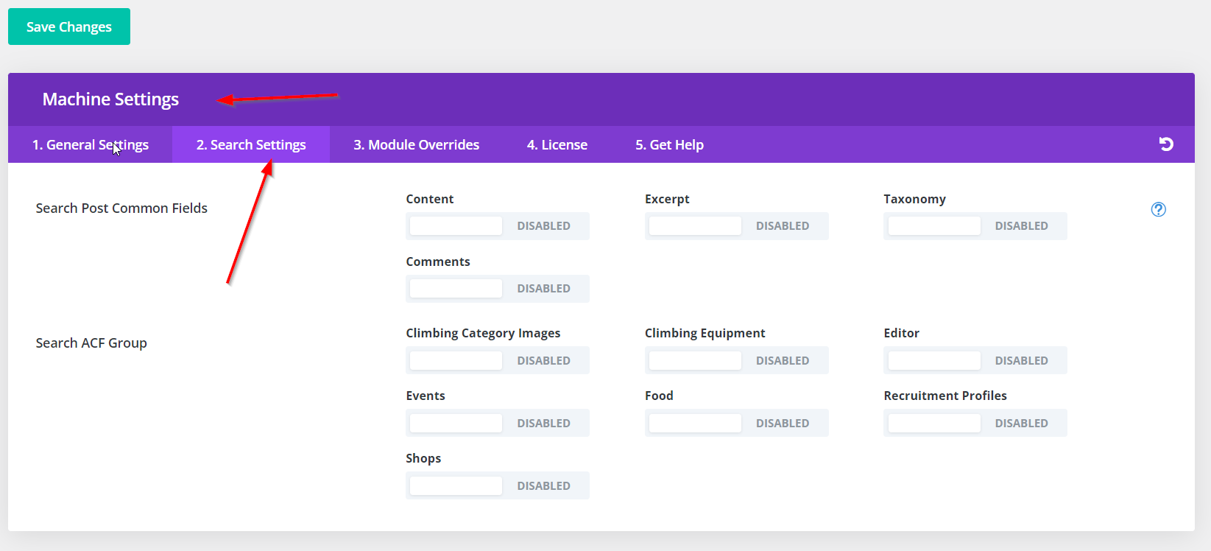The height and width of the screenshot is (551, 1211).
Task: Enable Climbing Category Images toggle
Action: click(x=497, y=361)
